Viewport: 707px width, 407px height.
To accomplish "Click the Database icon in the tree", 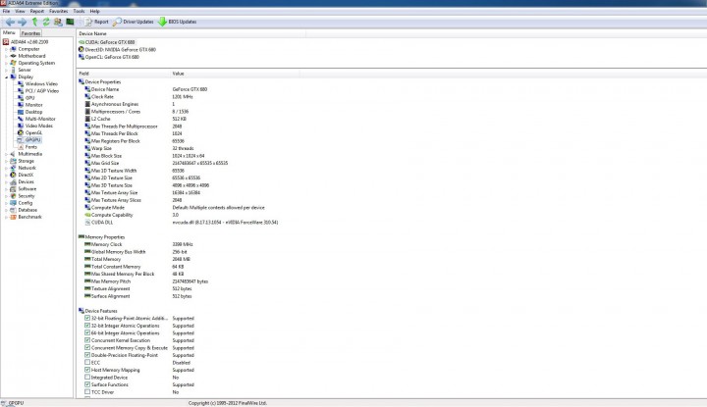I will pos(13,210).
